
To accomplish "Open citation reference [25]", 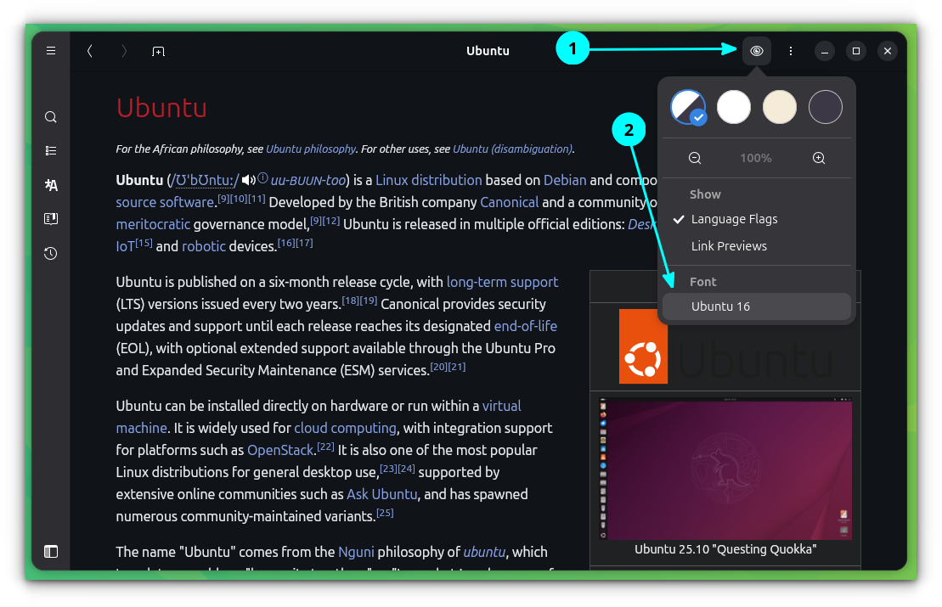I will [385, 513].
